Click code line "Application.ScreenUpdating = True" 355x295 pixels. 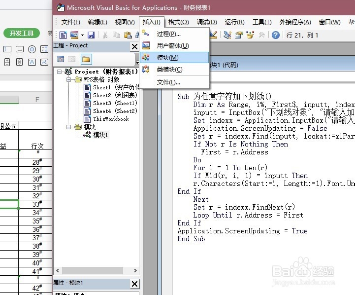(x=242, y=231)
